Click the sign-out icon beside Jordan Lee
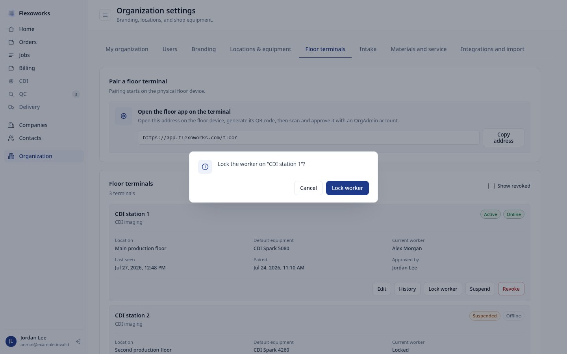The width and height of the screenshot is (567, 354). [78, 341]
